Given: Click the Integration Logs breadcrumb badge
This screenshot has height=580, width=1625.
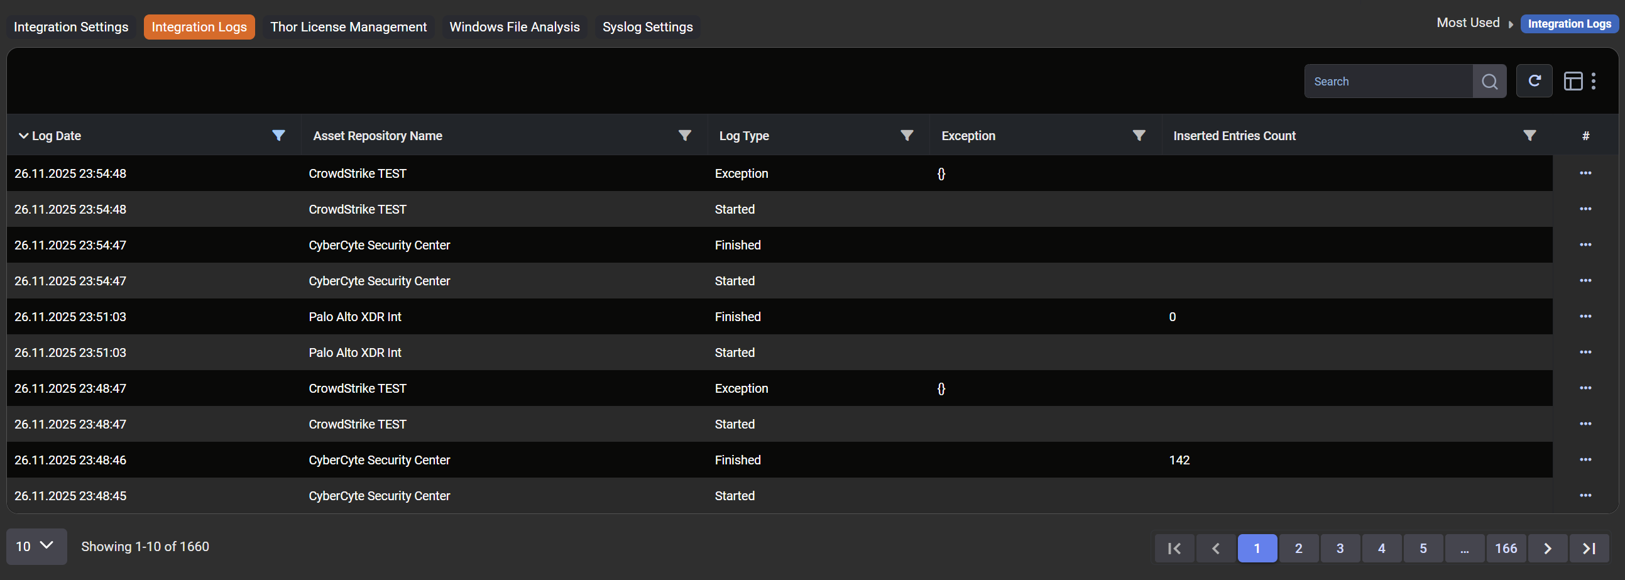Looking at the screenshot, I should tap(1569, 24).
